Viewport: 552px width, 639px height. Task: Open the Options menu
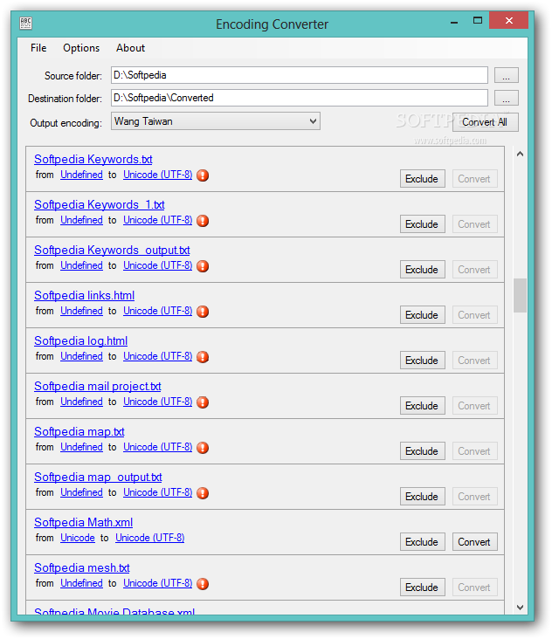(x=81, y=48)
